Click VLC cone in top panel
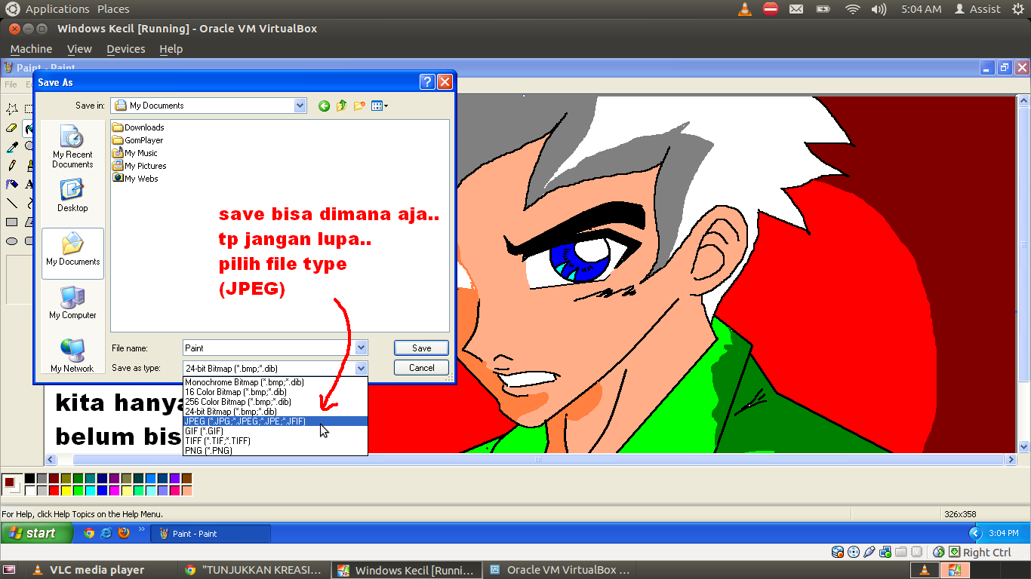This screenshot has width=1031, height=579. pos(745,9)
